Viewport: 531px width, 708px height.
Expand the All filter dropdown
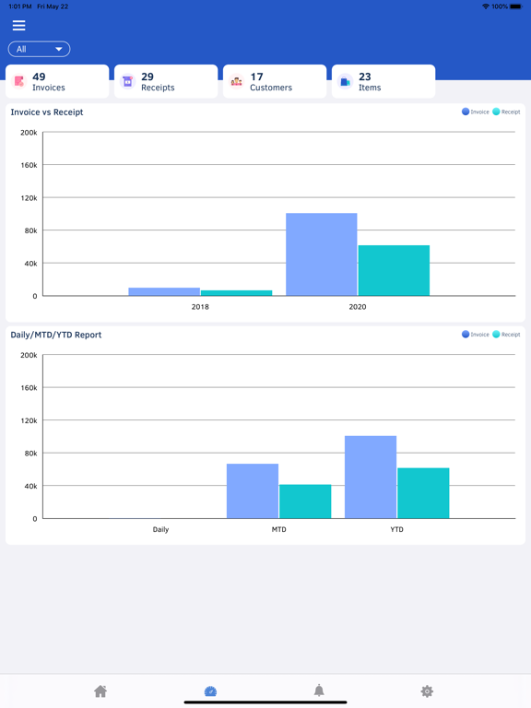coord(40,49)
